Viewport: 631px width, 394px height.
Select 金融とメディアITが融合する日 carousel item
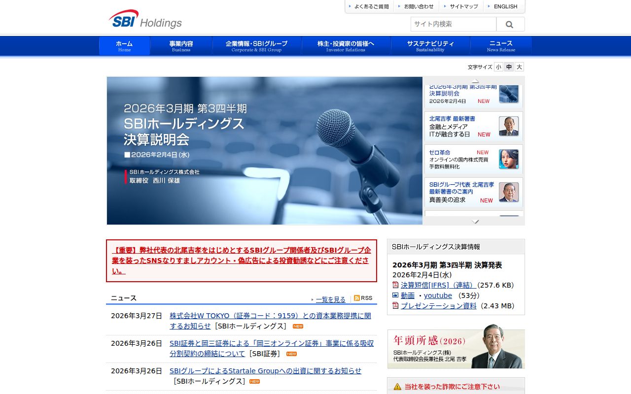click(473, 126)
